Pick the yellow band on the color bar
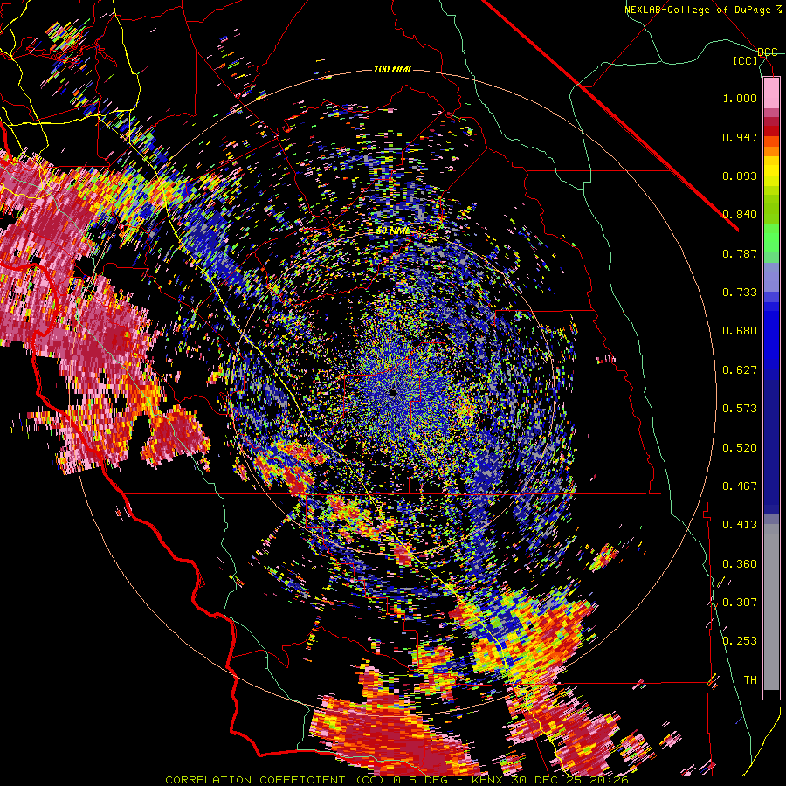This screenshot has height=786, width=786. 771,172
